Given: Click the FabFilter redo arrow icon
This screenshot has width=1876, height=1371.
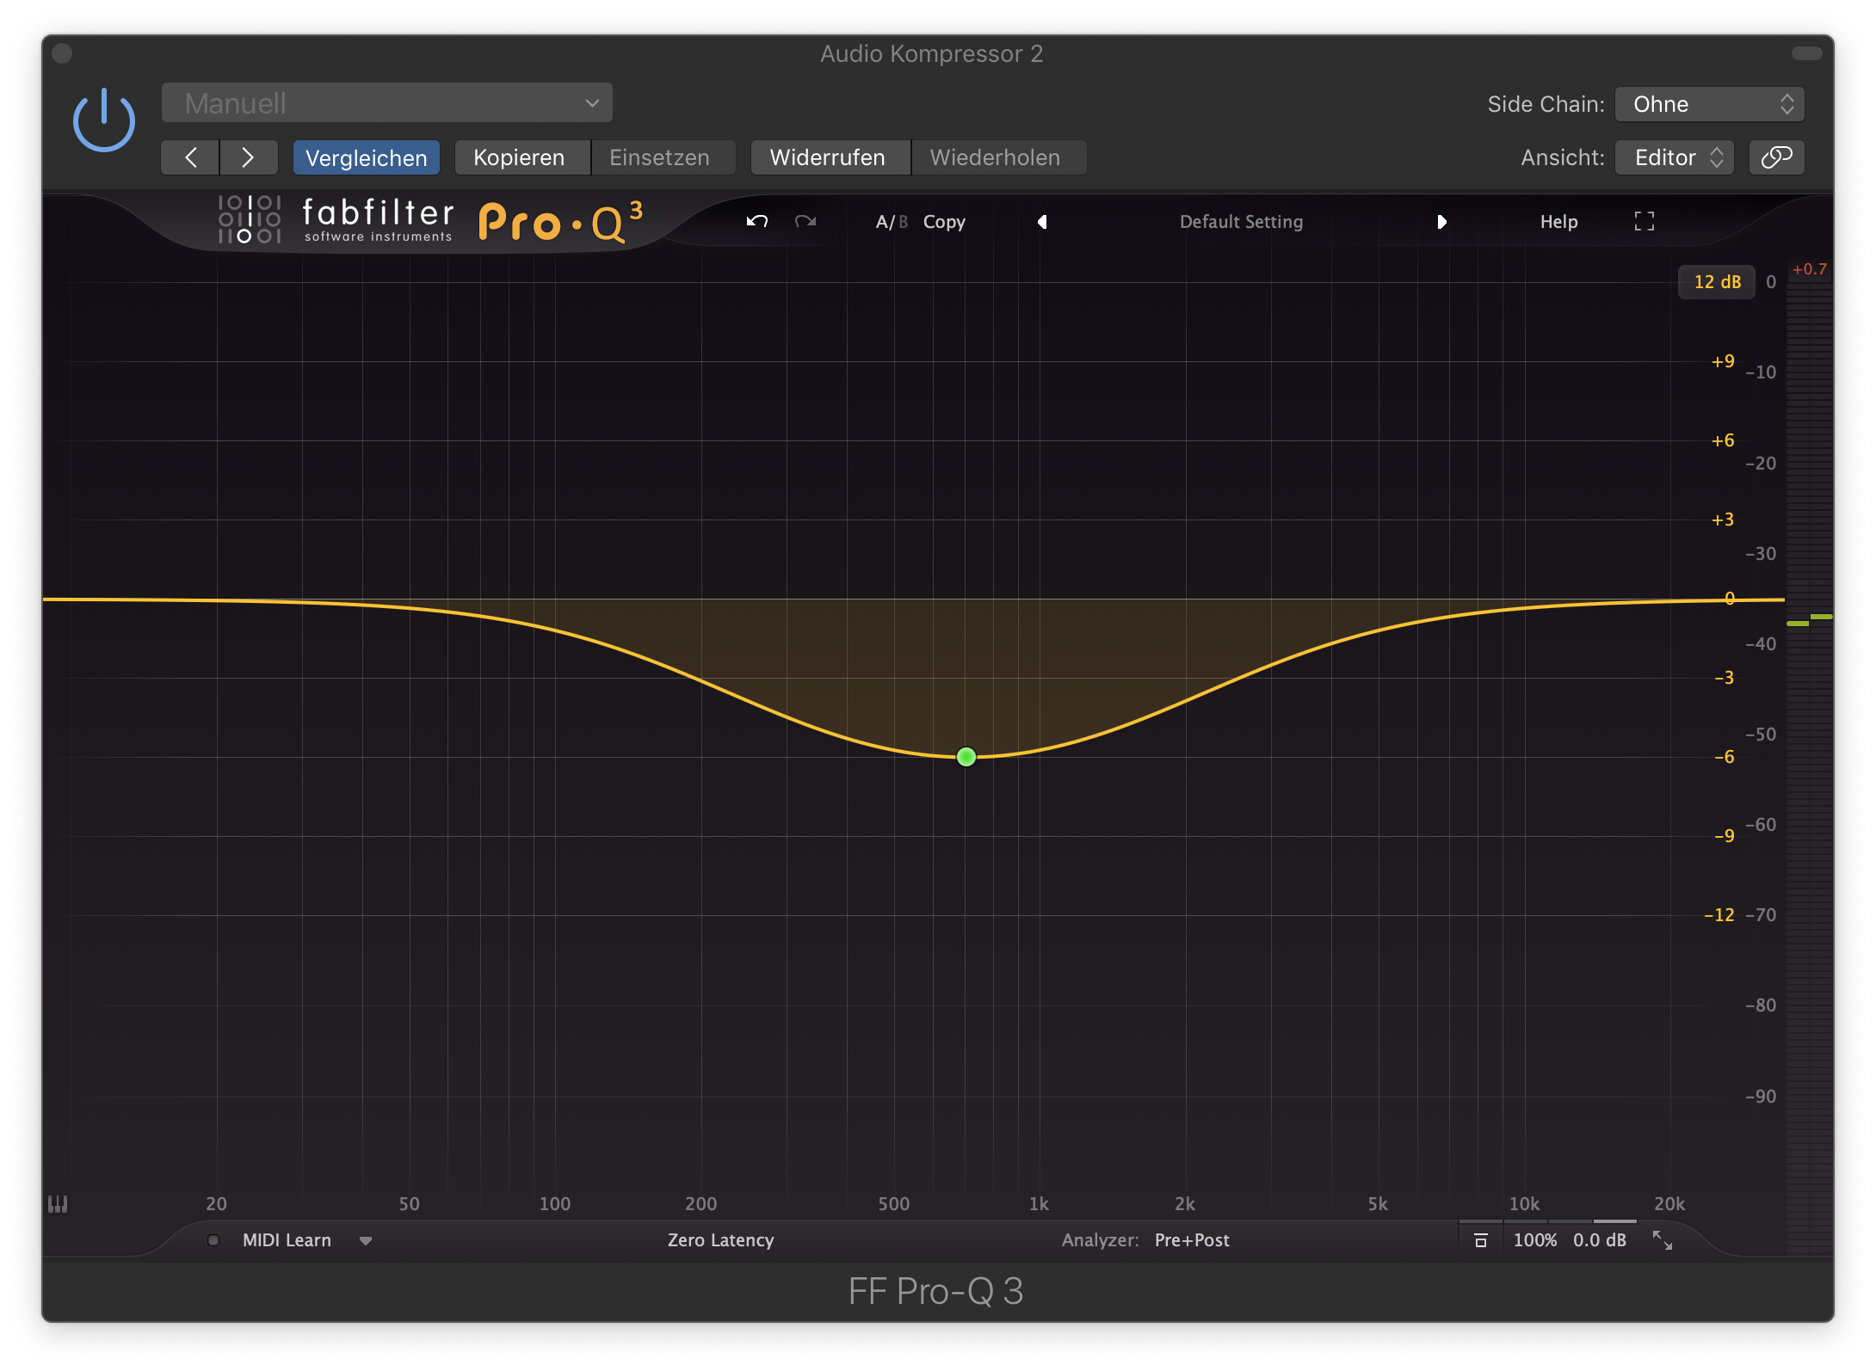Looking at the screenshot, I should click(x=805, y=222).
